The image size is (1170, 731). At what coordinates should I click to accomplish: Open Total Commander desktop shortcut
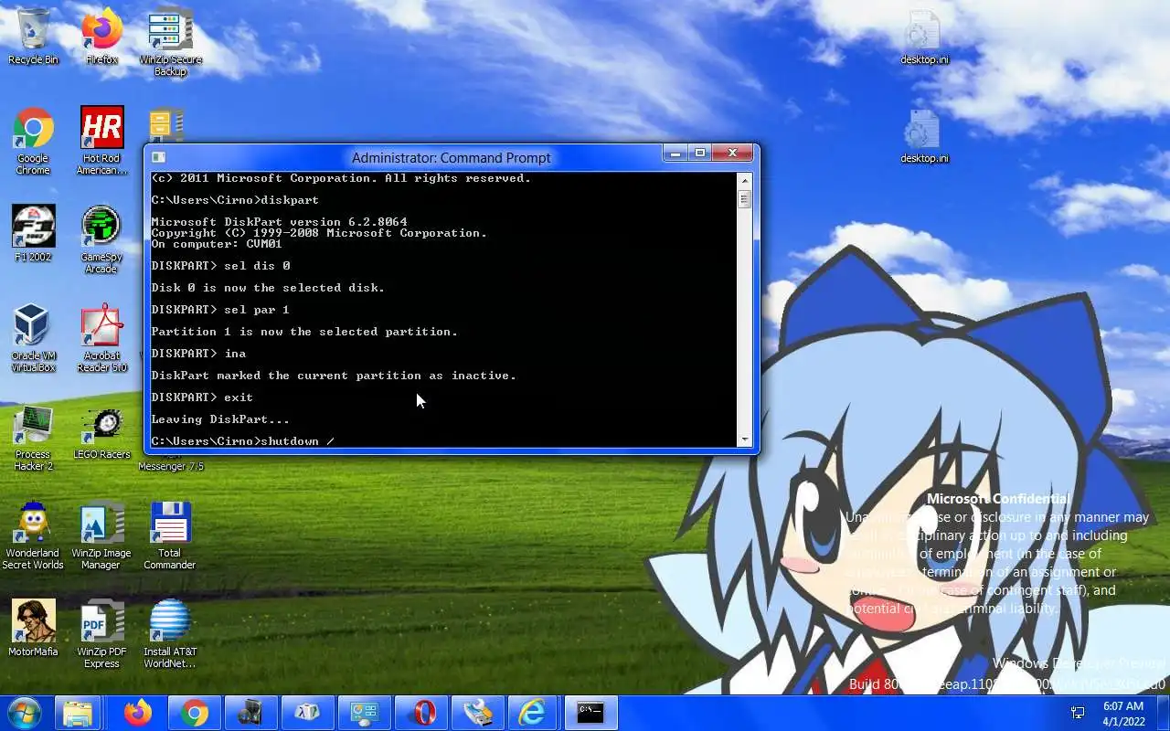pos(170,535)
